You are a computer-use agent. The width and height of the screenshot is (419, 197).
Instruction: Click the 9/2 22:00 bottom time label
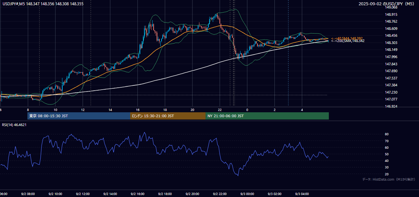(x=220, y=194)
